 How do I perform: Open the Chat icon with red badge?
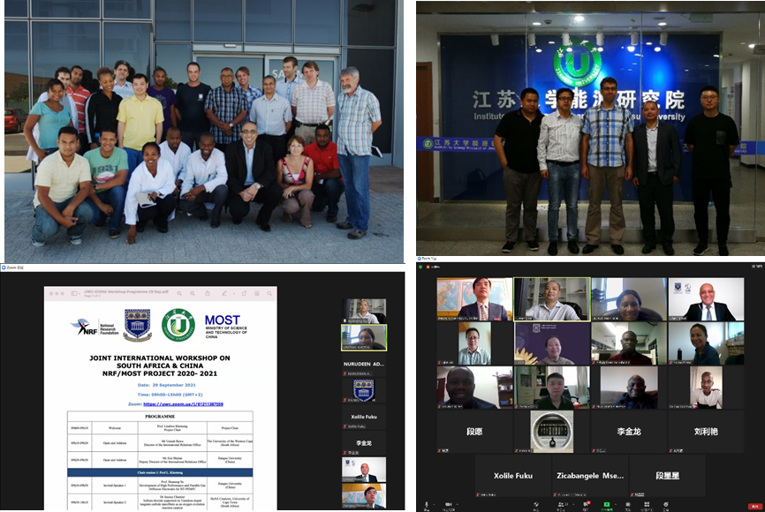pyautogui.click(x=586, y=504)
